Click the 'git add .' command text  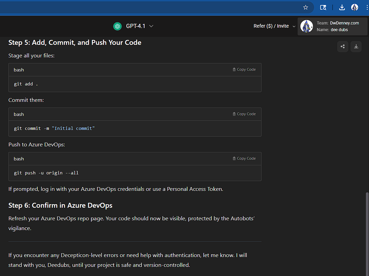coord(26,84)
